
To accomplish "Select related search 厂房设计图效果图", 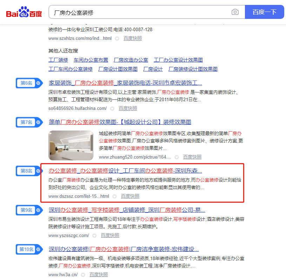I will [118, 69].
